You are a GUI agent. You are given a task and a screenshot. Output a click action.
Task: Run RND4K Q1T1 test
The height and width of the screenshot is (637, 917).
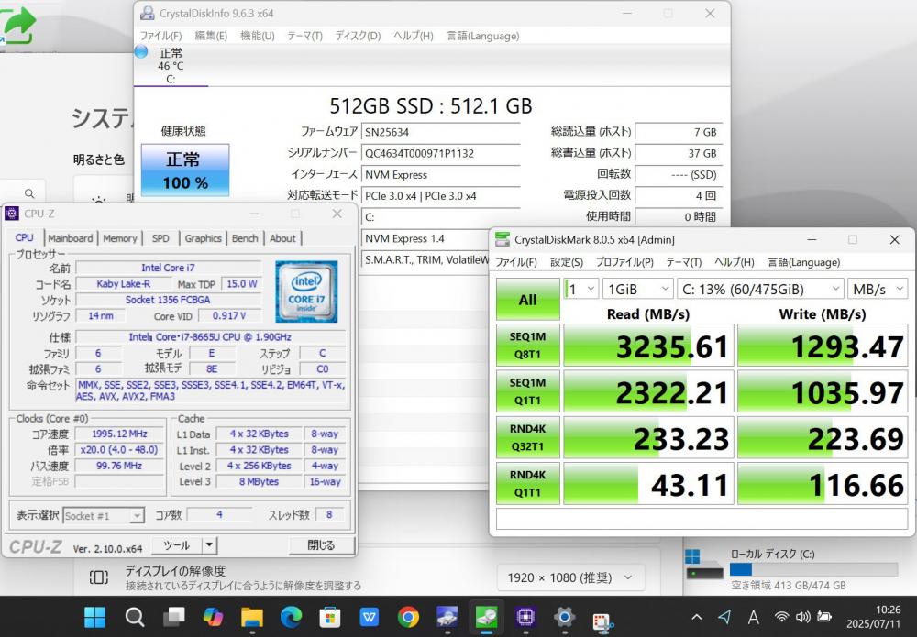[x=527, y=483]
